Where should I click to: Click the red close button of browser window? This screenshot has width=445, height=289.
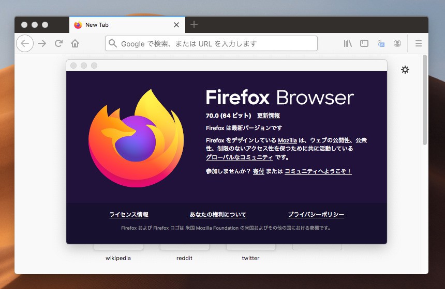[24, 25]
